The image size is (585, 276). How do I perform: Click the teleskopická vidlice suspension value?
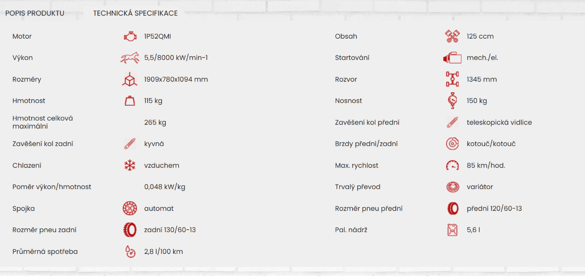[499, 122]
